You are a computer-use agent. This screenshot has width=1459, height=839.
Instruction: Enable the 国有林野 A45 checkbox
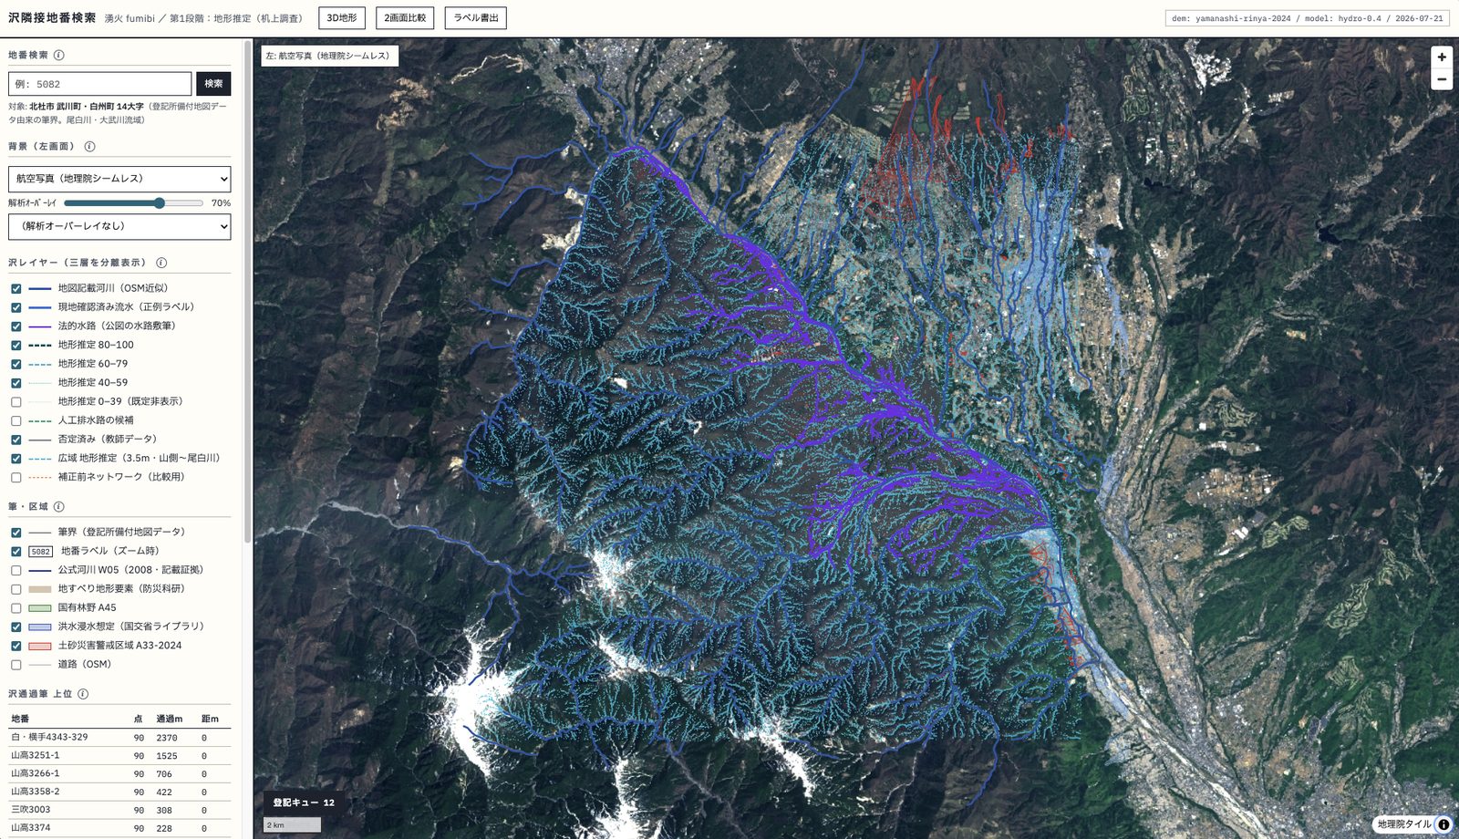(x=16, y=607)
